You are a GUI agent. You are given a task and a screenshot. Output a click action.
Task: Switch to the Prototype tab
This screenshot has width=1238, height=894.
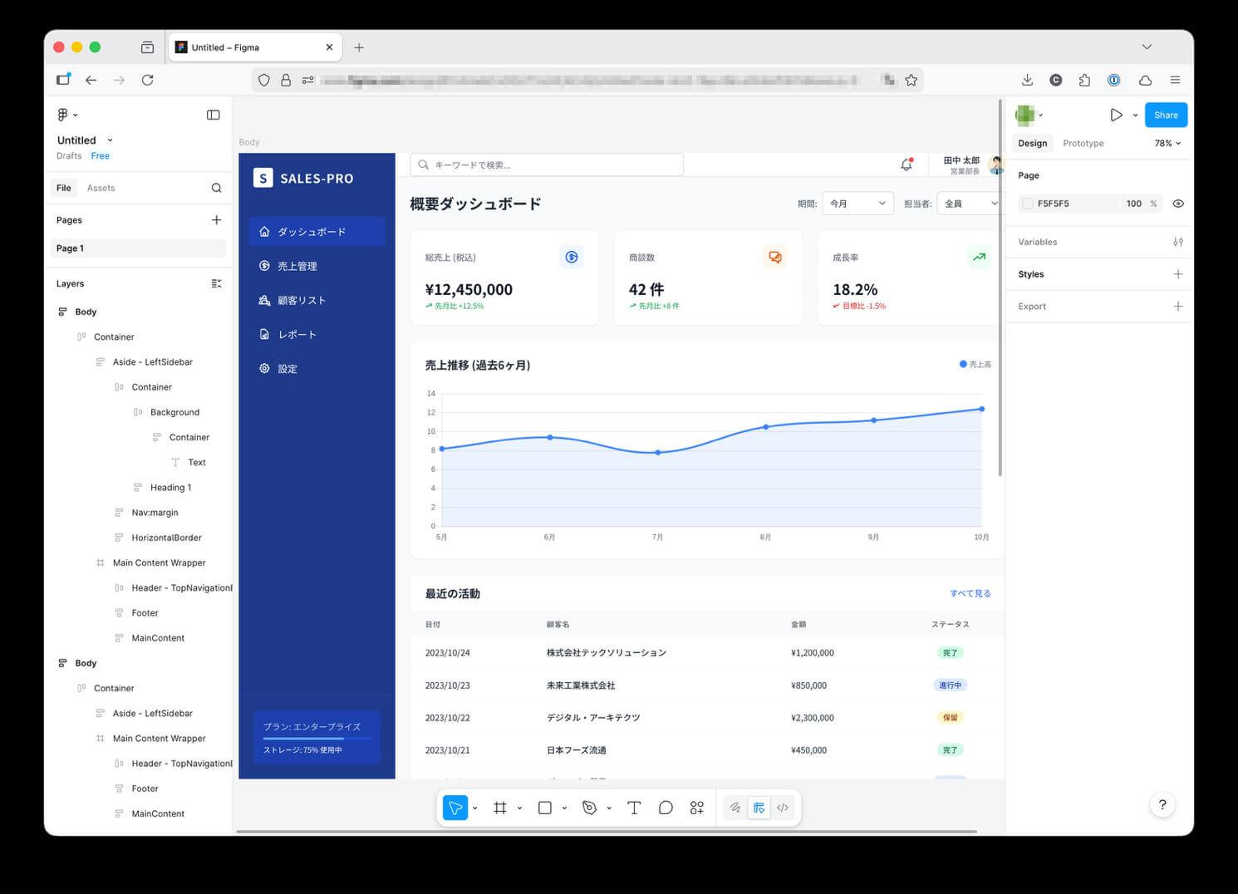[1083, 143]
